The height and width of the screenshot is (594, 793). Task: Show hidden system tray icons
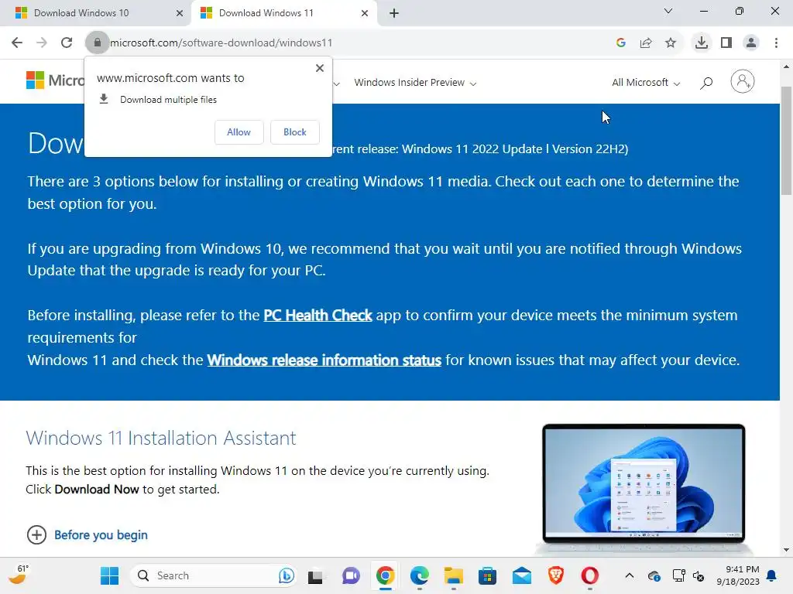(629, 575)
